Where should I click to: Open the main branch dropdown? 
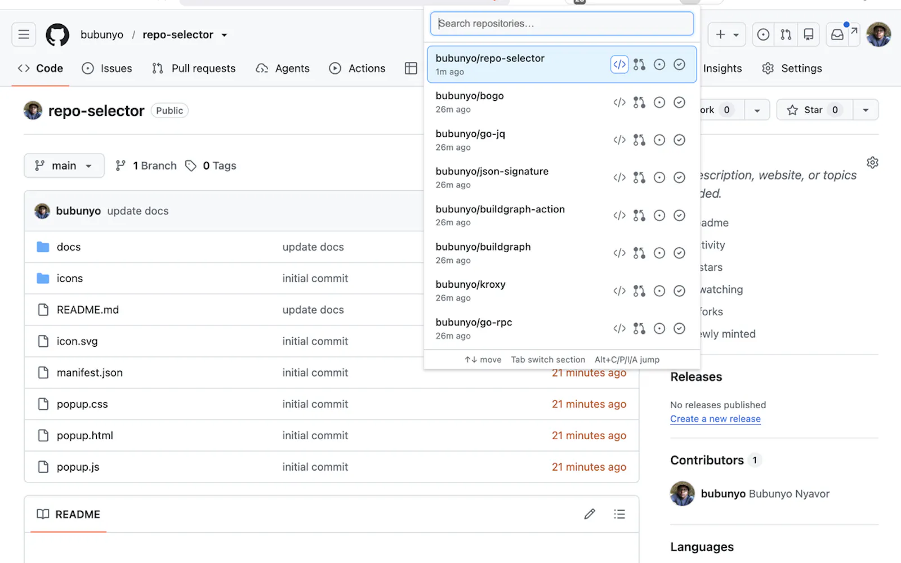[64, 166]
